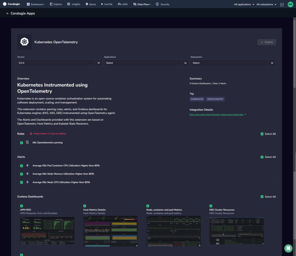
Task: Open the Subsystems Select dropdown
Action: point(233,63)
